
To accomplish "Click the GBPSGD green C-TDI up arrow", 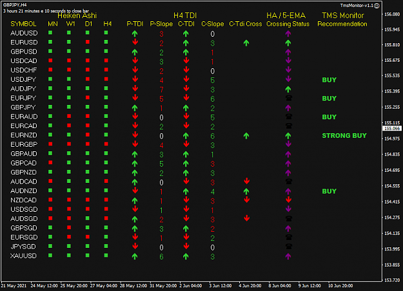I will click(x=186, y=229).
